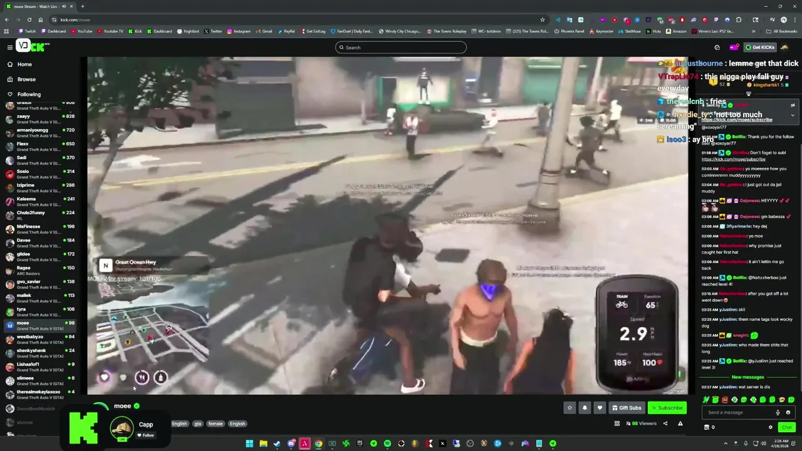802x451 pixels.
Task: Open the Kick sidebar hamburger menu
Action: point(9,47)
